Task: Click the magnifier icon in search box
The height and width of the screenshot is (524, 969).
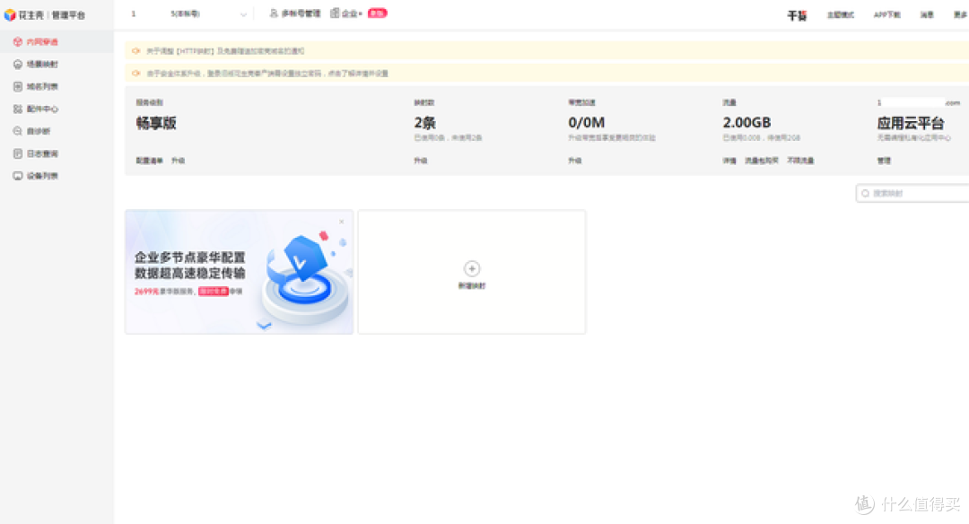Action: pos(865,194)
